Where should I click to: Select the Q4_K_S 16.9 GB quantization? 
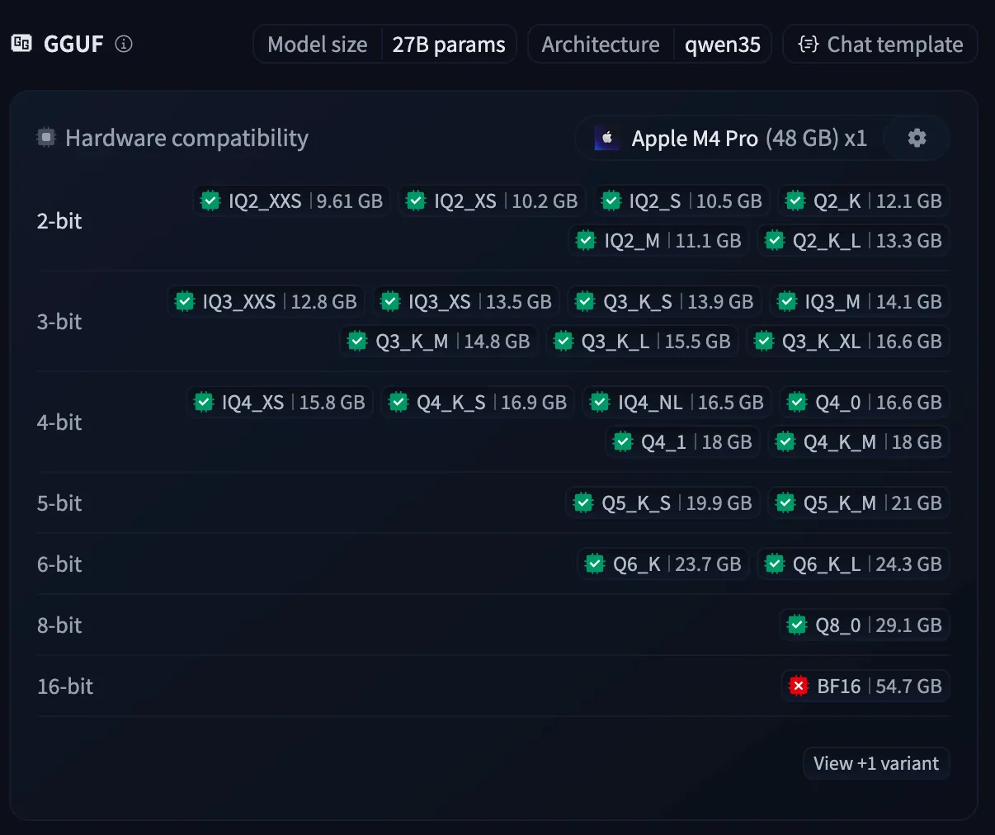coord(478,402)
